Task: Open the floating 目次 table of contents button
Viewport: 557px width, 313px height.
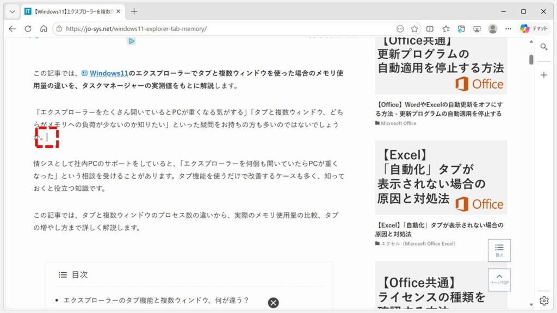Action: click(499, 251)
